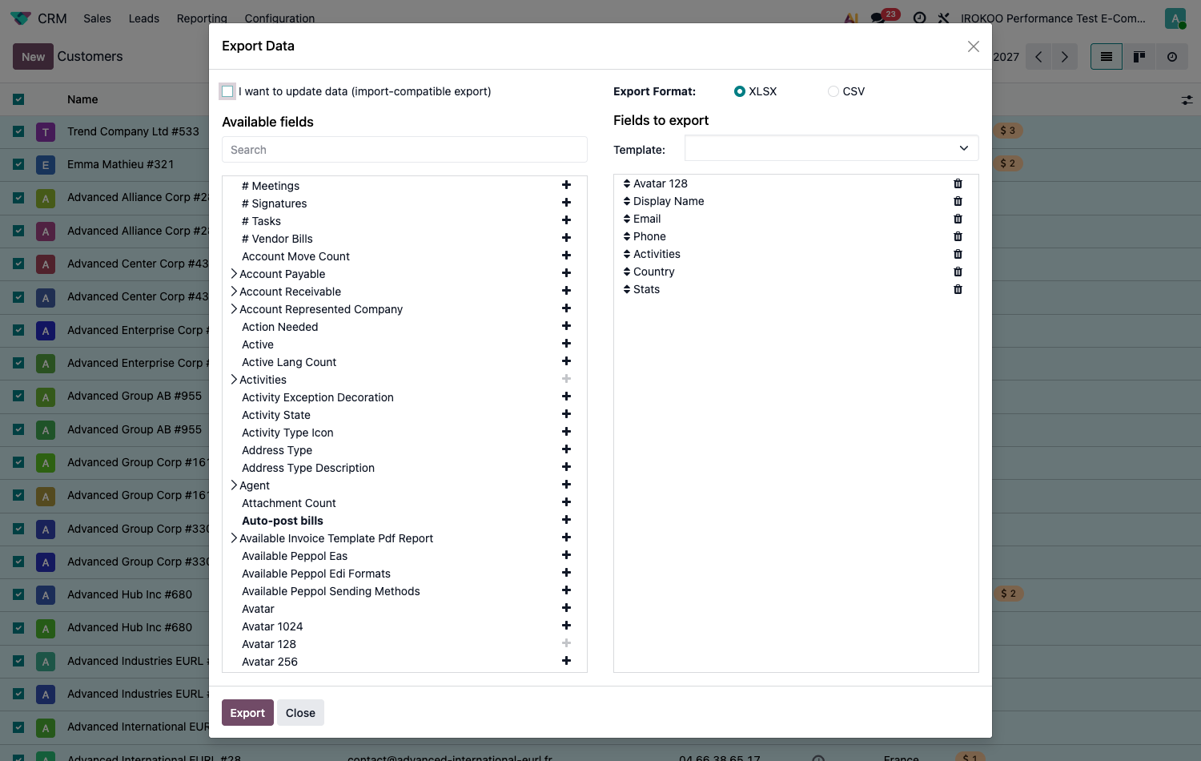Expand the Agent field

[x=234, y=485]
